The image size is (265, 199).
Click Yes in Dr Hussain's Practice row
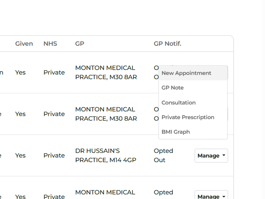20,156
